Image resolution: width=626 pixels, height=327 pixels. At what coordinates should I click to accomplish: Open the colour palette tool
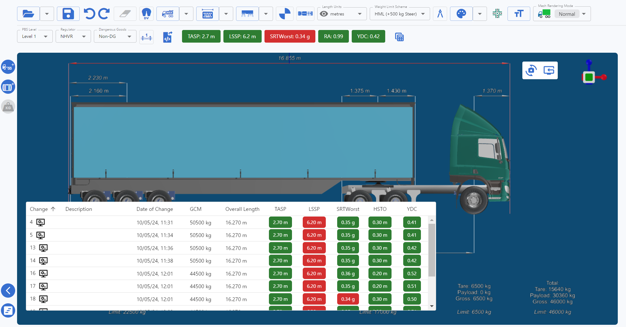461,14
